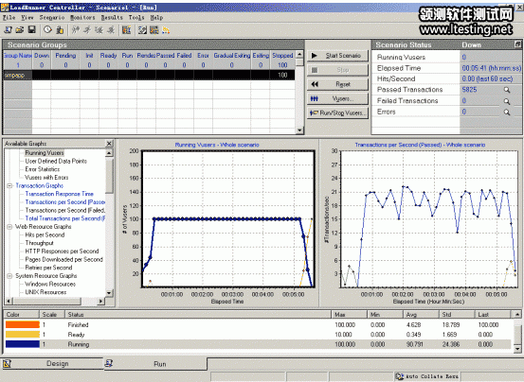The width and height of the screenshot is (524, 382).
Task: Open the Tools menu
Action: pos(136,17)
